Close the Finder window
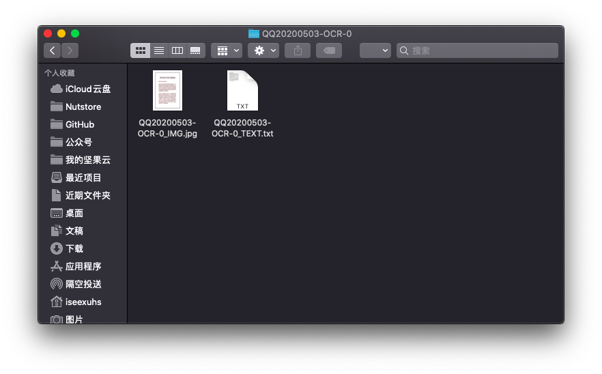The width and height of the screenshot is (602, 374). point(48,34)
